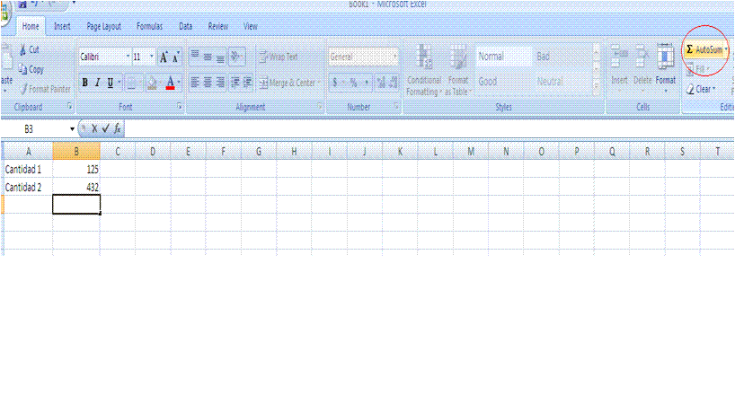Open the Conditional Formatting menu
This screenshot has height=404, width=735.
point(424,70)
